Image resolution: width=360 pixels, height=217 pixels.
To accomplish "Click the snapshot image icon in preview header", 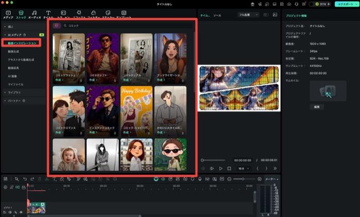I will (x=275, y=15).
